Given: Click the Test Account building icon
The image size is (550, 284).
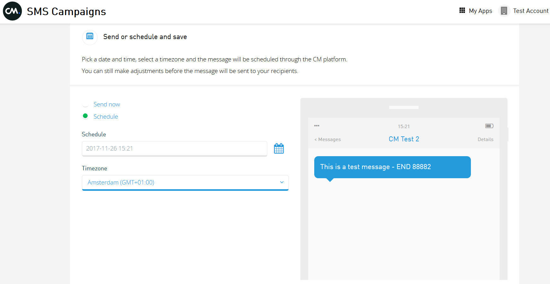Looking at the screenshot, I should (504, 11).
